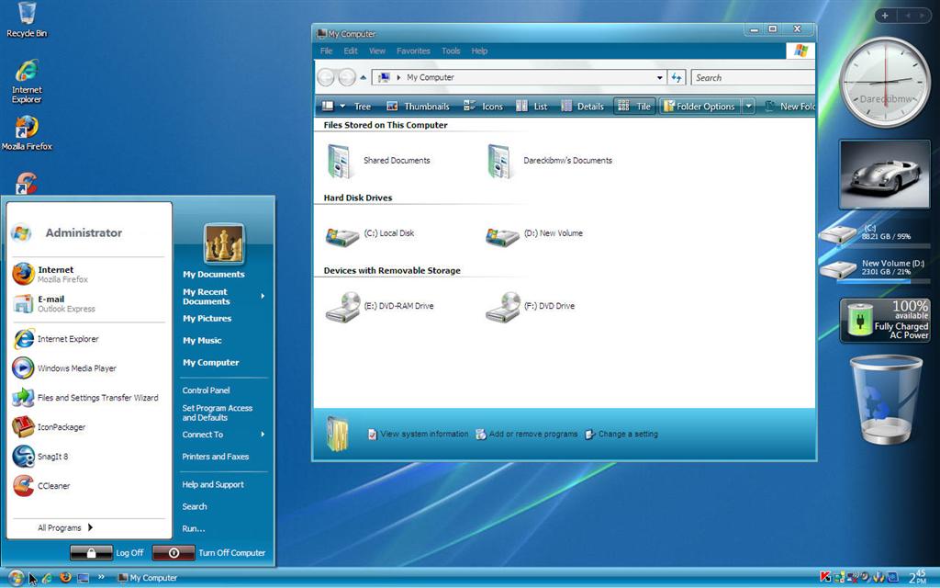This screenshot has width=940, height=588.
Task: Open E-mail Outlook Express in Start menu
Action: tap(87, 303)
